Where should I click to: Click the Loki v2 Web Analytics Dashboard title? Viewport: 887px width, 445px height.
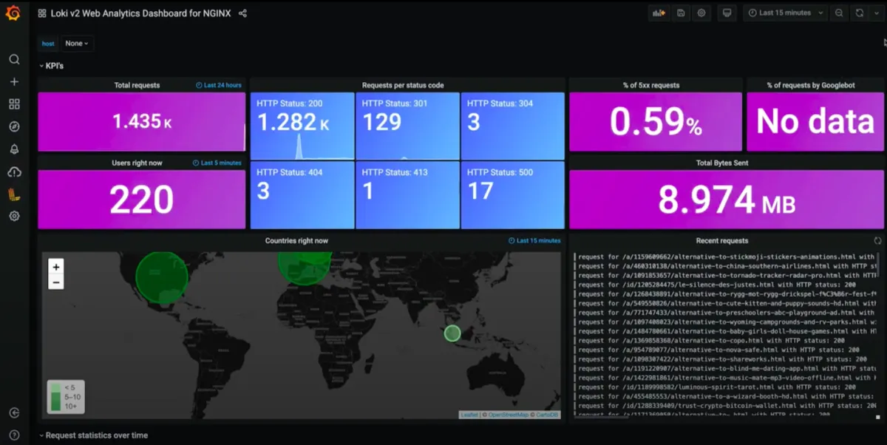click(x=141, y=13)
